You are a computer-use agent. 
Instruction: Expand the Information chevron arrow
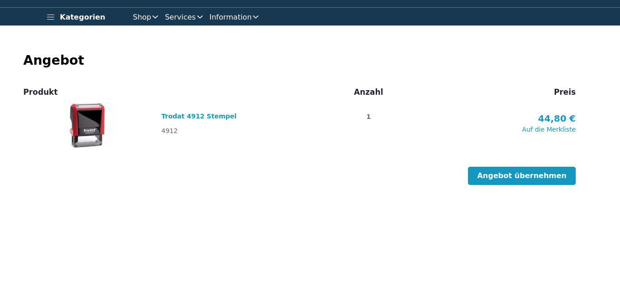tap(256, 17)
